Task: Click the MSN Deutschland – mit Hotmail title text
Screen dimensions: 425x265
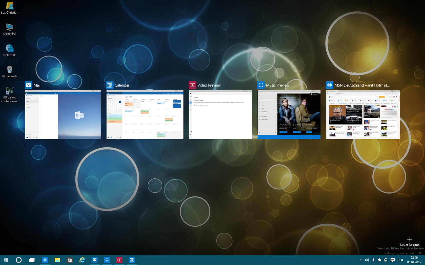Action: click(362, 85)
